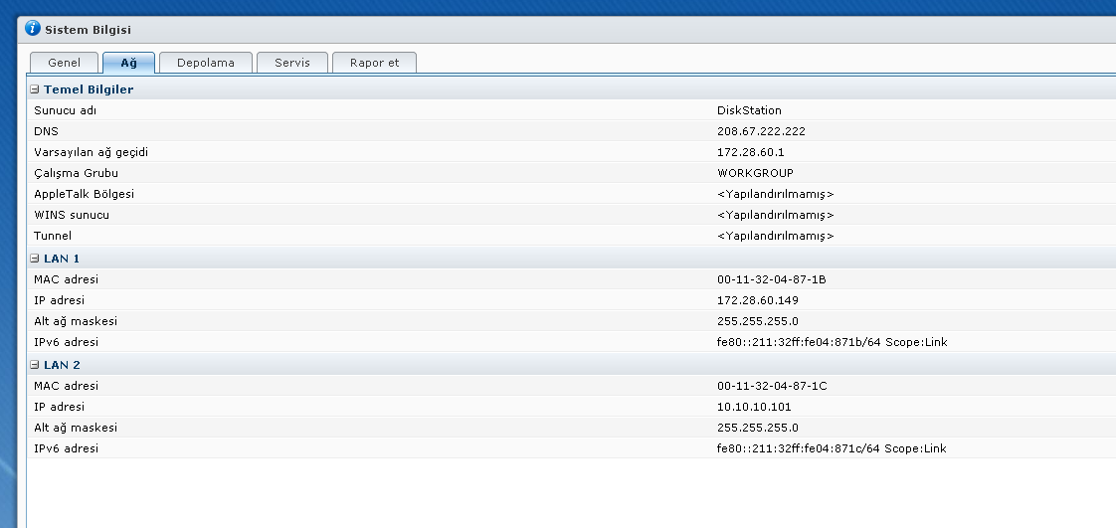This screenshot has height=528, width=1116.
Task: Switch to the Genel tab
Action: click(x=64, y=63)
